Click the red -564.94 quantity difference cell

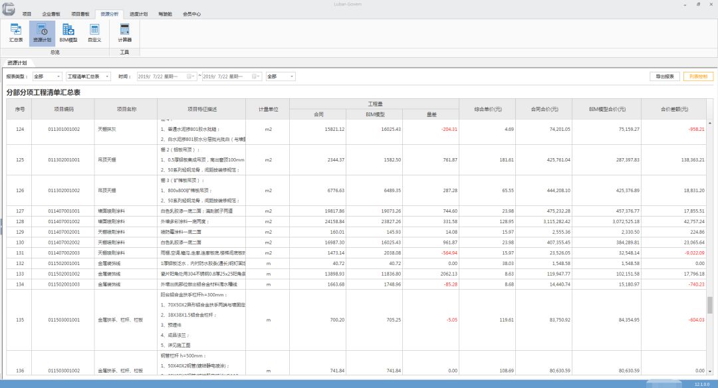[431, 253]
